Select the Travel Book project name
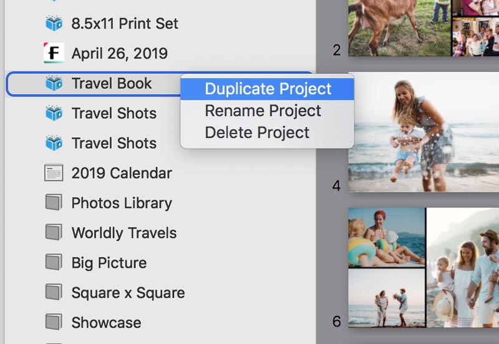 [112, 84]
